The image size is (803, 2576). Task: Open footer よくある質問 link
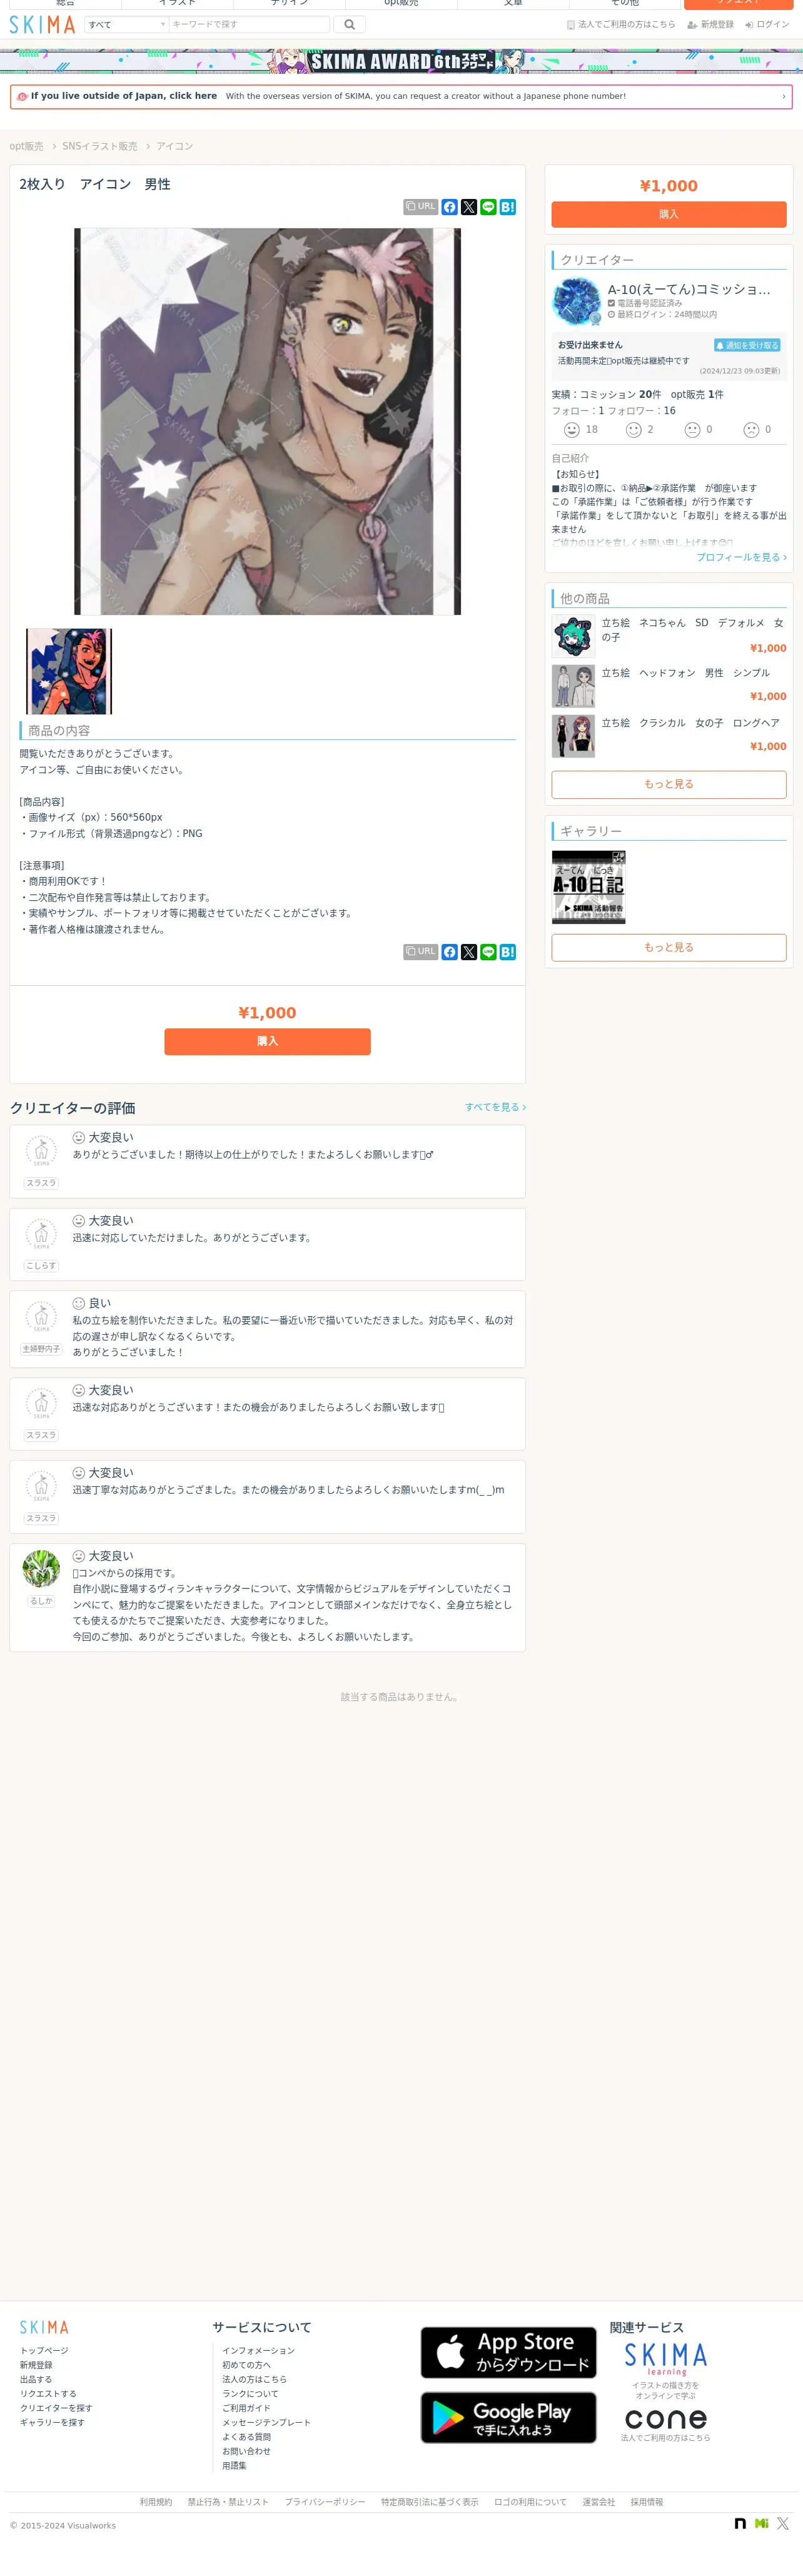point(246,2437)
